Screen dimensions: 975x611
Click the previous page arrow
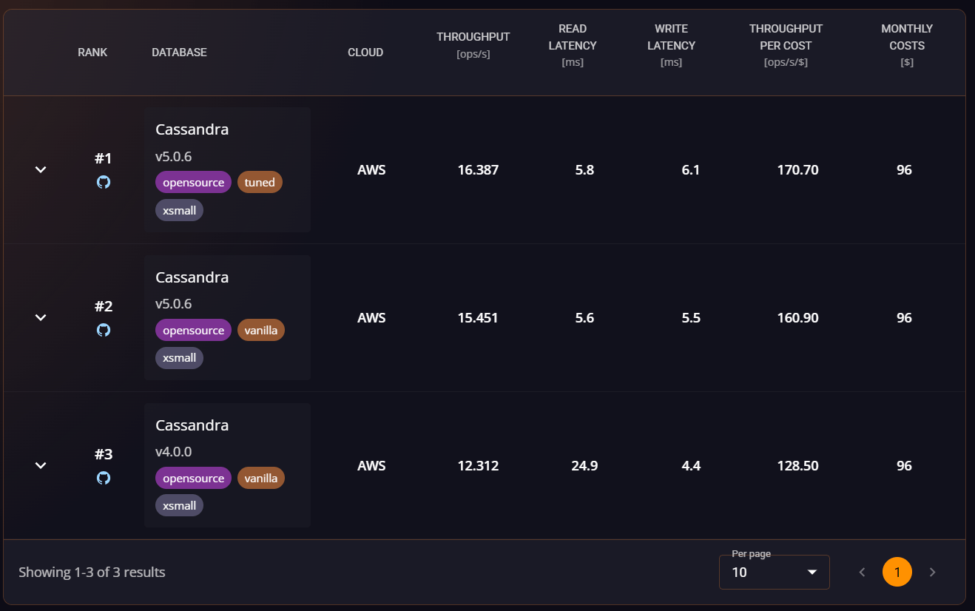click(x=862, y=572)
